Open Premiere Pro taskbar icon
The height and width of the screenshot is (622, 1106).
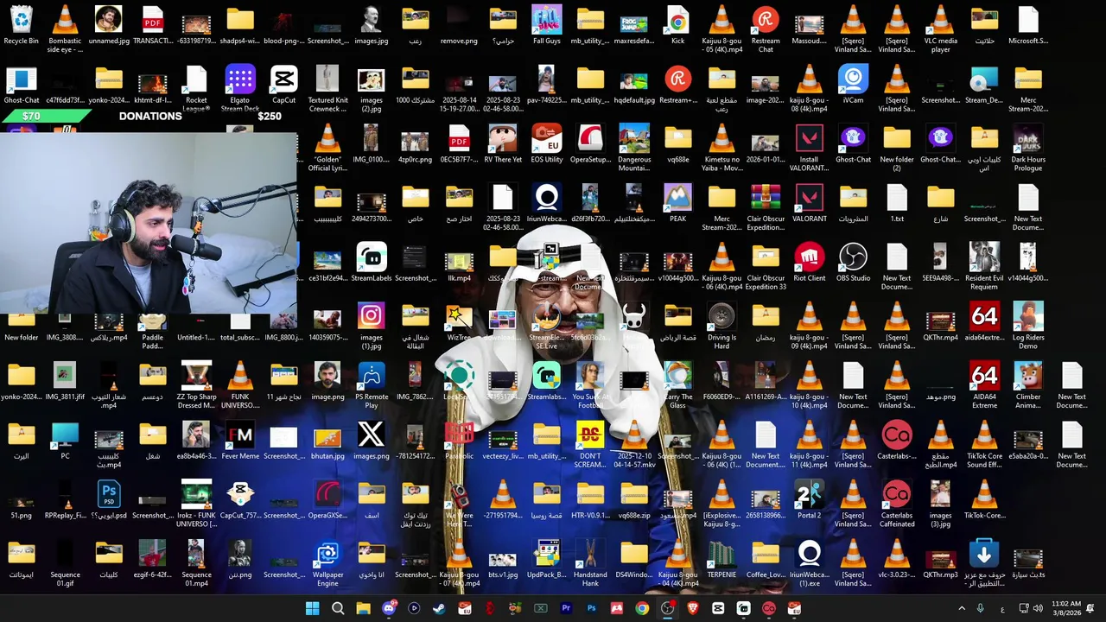[566, 608]
